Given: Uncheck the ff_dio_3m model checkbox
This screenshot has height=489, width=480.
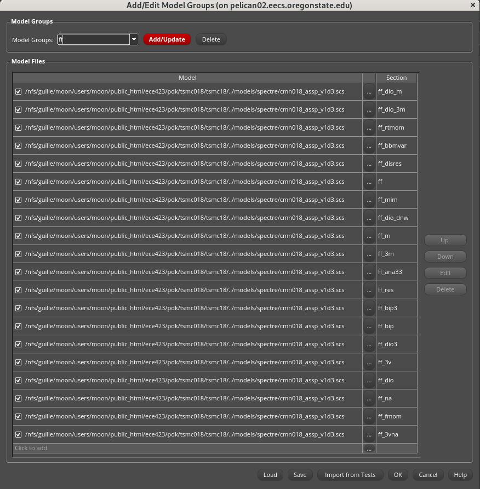Looking at the screenshot, I should coord(19,110).
